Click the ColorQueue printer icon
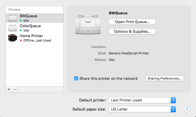196x117 pixels. [13, 28]
